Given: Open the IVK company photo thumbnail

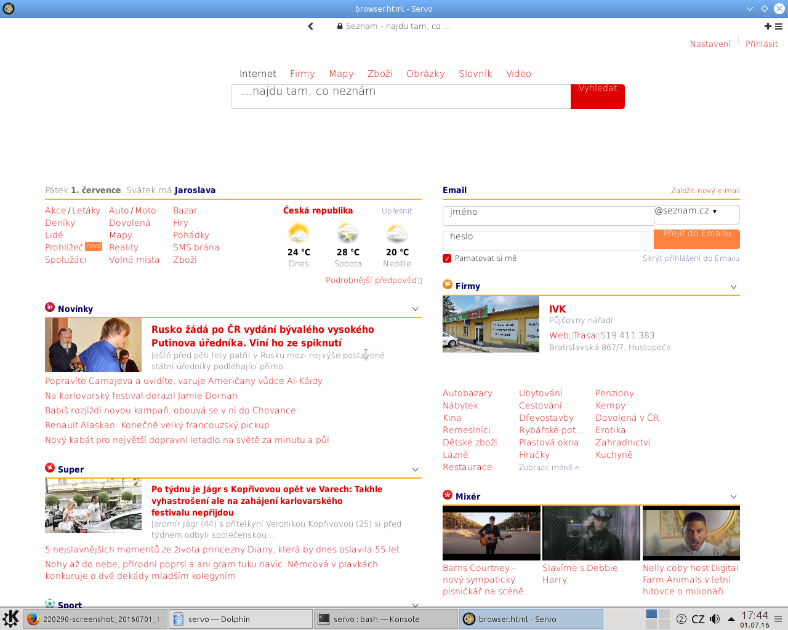Looking at the screenshot, I should (x=491, y=324).
